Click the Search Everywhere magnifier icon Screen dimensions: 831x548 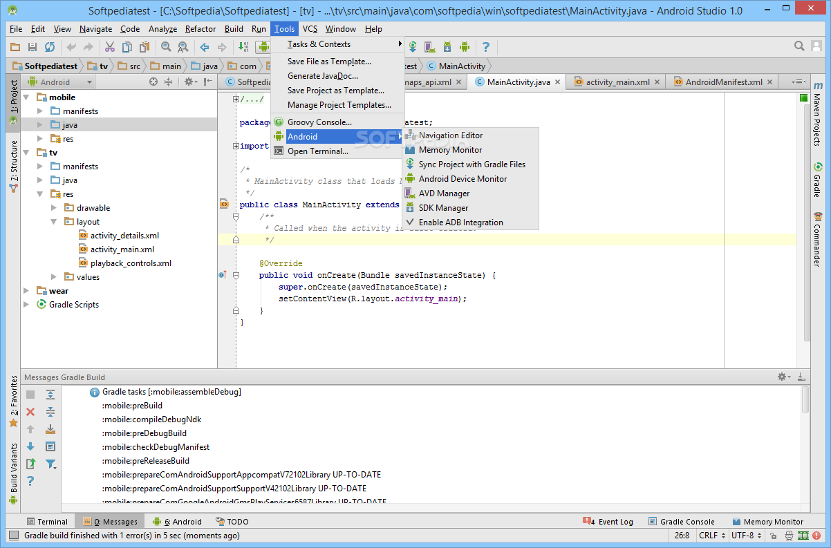[x=799, y=46]
